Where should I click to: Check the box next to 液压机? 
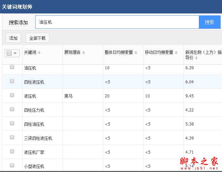[x=12, y=95]
